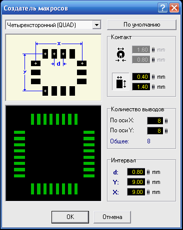183x230 pixels.
Task: Cancel with the 'Отмена' button
Action: pos(112,217)
